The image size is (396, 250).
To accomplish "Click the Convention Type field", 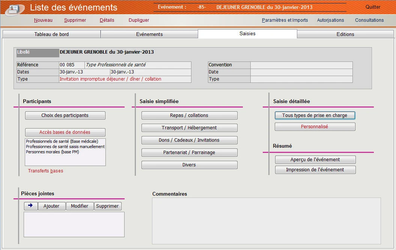I will [301, 79].
